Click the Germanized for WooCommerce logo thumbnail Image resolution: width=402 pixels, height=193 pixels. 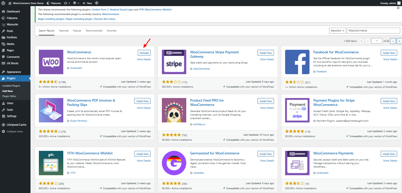174,163
